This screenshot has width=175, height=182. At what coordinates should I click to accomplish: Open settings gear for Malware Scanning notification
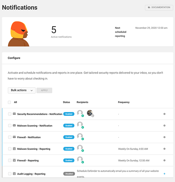click(x=164, y=126)
